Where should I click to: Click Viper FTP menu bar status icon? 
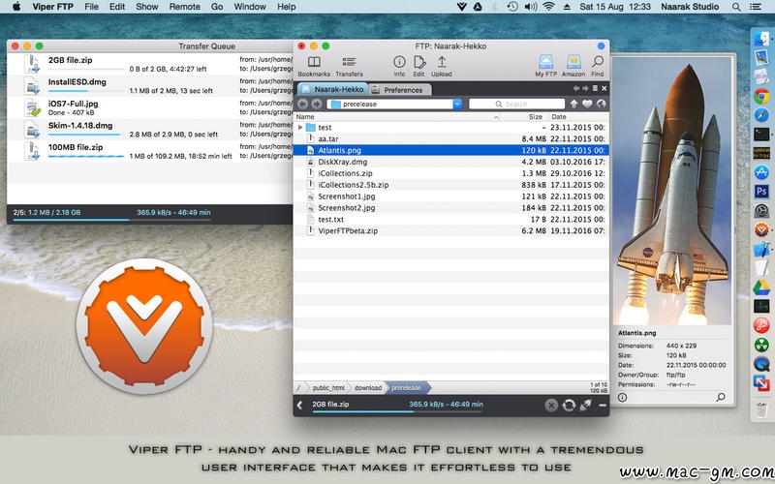[462, 7]
